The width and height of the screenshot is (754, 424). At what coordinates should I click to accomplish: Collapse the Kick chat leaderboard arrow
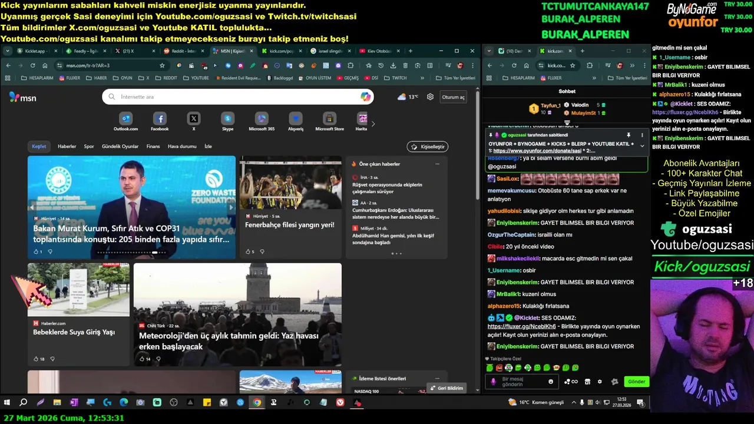(x=567, y=123)
